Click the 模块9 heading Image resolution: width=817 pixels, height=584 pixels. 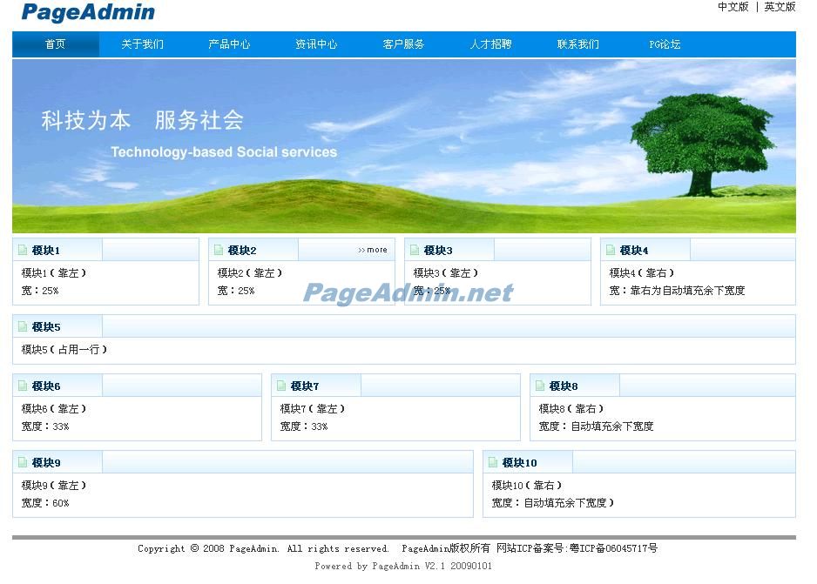pos(46,463)
